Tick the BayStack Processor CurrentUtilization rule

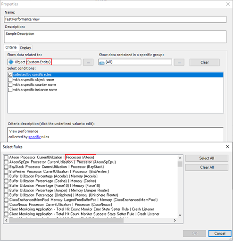pyautogui.click(x=6, y=167)
